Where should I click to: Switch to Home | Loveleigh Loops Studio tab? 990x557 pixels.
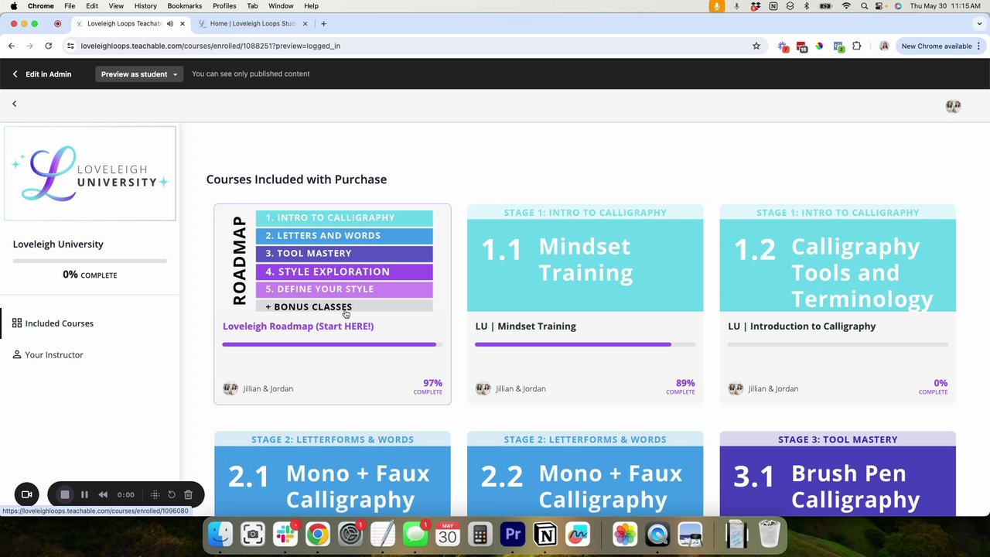tap(252, 23)
